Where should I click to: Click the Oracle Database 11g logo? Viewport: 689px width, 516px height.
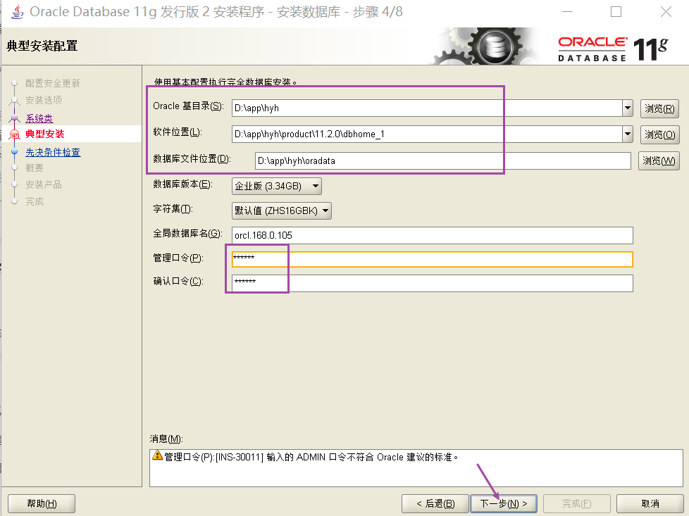(613, 49)
